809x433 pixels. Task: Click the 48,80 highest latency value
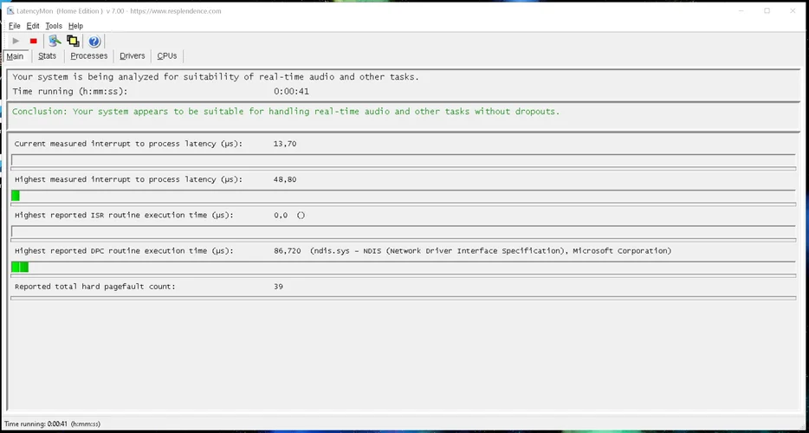(285, 179)
